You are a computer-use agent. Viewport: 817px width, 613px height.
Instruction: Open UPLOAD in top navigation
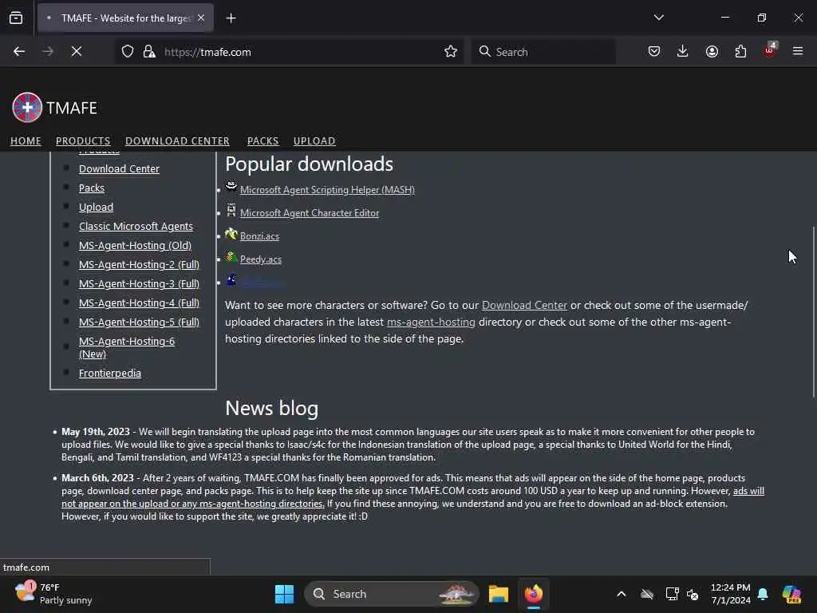point(314,140)
